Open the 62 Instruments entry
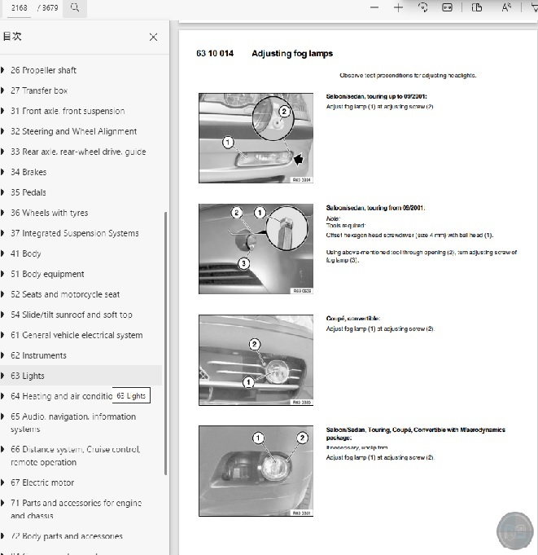This screenshot has width=538, height=555. [x=38, y=355]
